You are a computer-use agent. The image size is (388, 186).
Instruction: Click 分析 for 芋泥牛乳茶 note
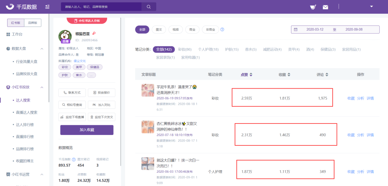click(361, 98)
